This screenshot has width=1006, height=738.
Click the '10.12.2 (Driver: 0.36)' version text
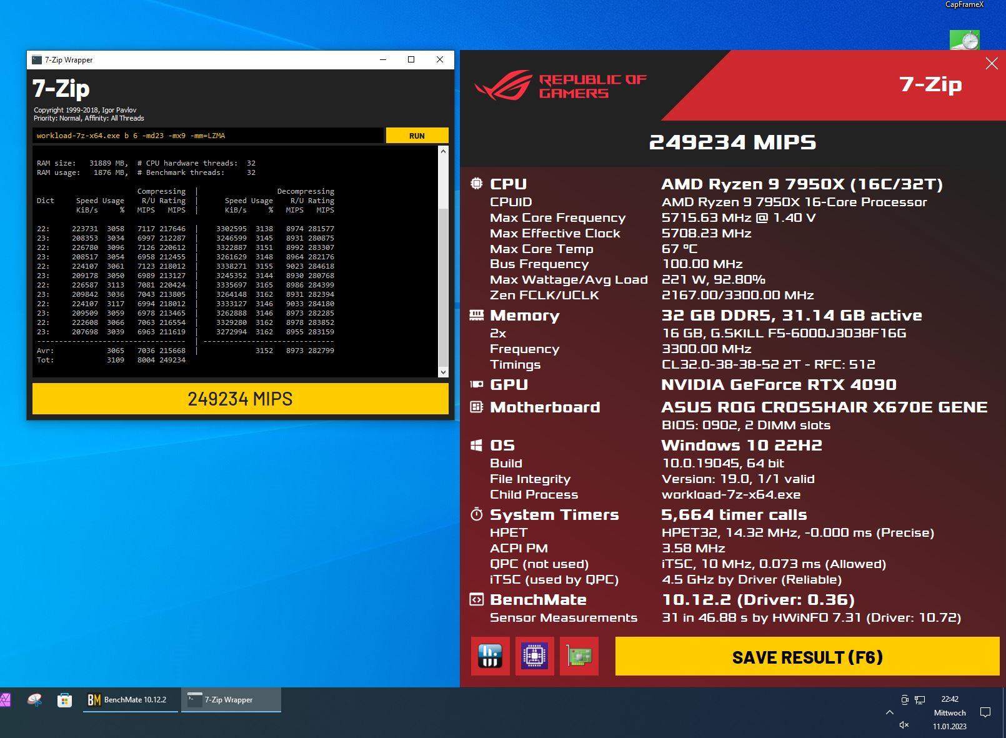pyautogui.click(x=759, y=599)
